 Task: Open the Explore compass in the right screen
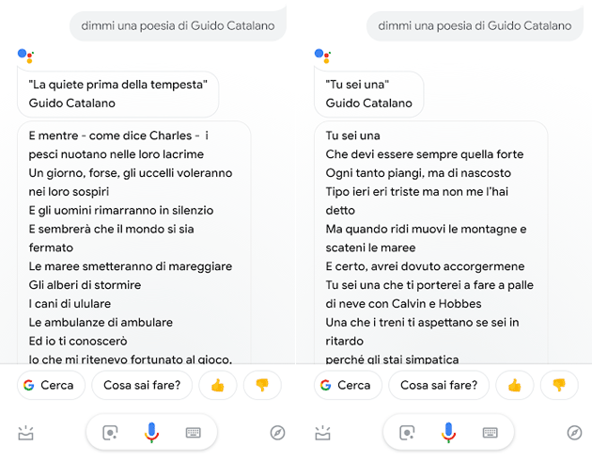tap(574, 433)
